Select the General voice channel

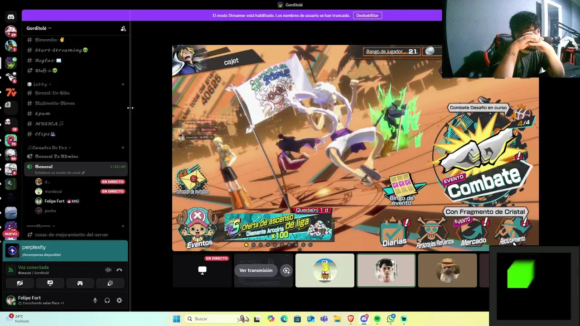[76, 169]
